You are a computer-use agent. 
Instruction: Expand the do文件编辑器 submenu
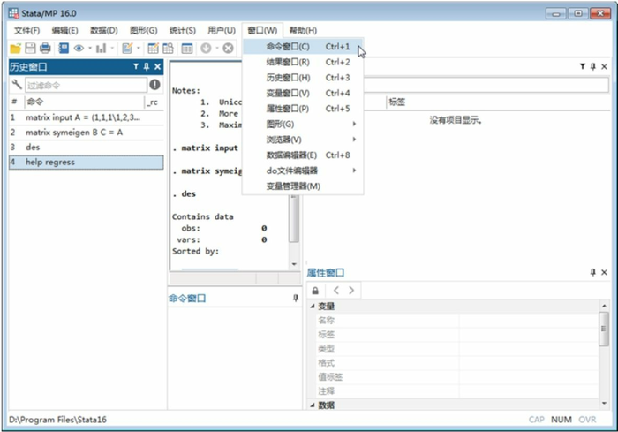coord(303,171)
